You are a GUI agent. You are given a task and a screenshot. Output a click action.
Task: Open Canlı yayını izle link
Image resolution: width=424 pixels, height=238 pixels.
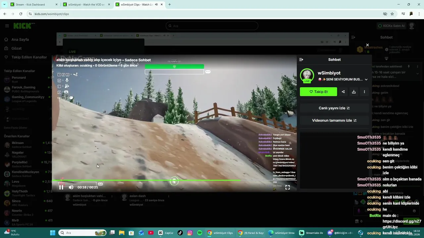pos(334,108)
